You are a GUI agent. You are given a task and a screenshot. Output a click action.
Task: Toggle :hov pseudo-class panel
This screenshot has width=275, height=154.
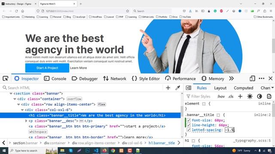tap(221, 96)
